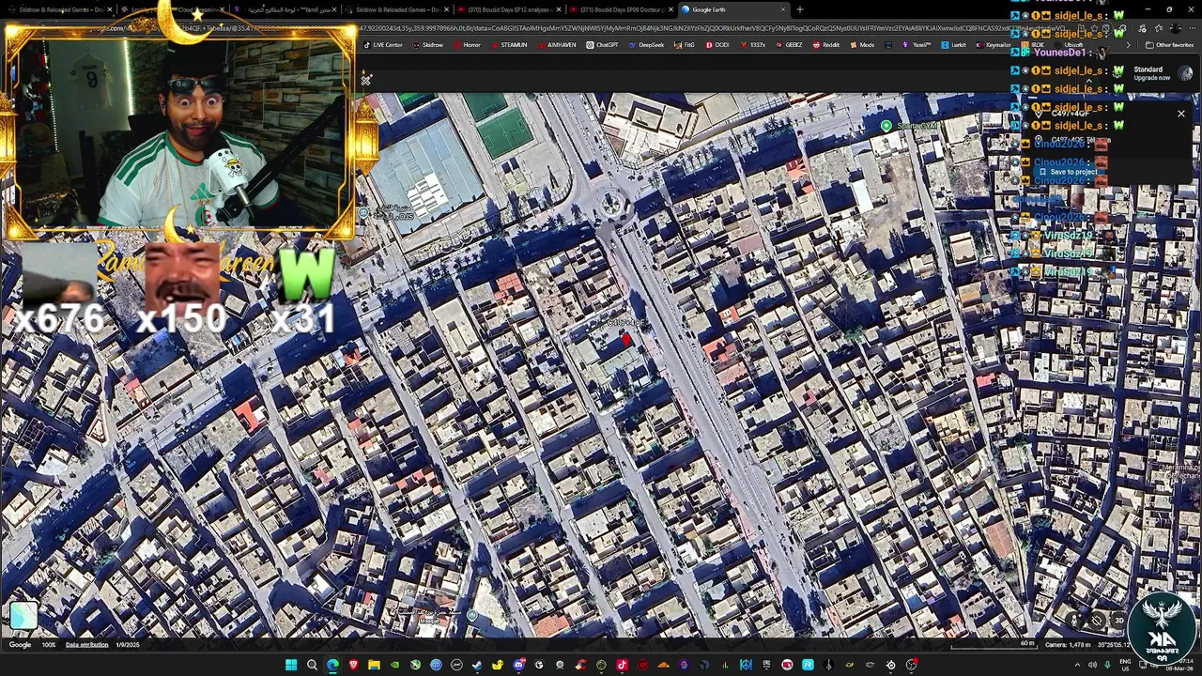Open the ChatGPT bookmark

click(x=603, y=45)
